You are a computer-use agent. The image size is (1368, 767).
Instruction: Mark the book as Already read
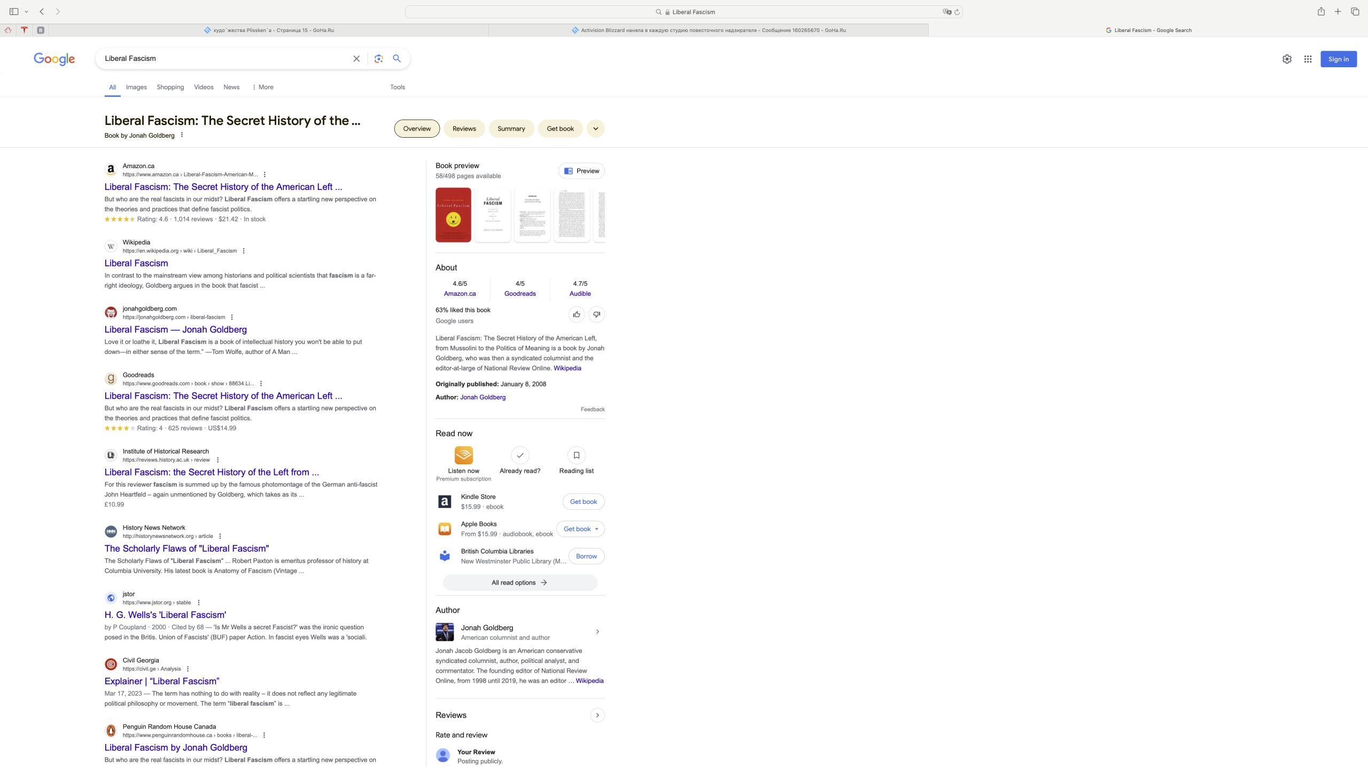point(520,455)
